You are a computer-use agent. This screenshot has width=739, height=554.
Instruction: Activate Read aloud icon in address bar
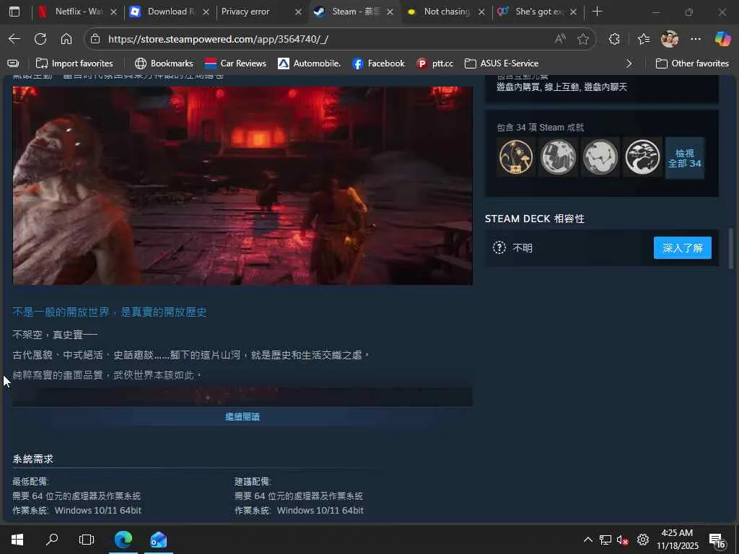tap(560, 39)
